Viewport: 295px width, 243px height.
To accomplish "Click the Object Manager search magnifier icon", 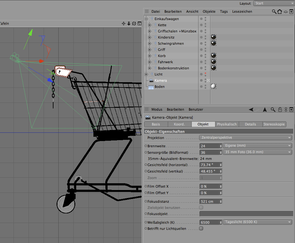I will tap(274, 11).
